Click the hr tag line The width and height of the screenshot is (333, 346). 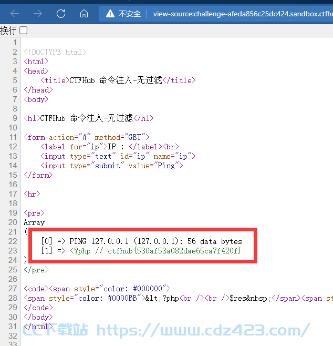32,194
